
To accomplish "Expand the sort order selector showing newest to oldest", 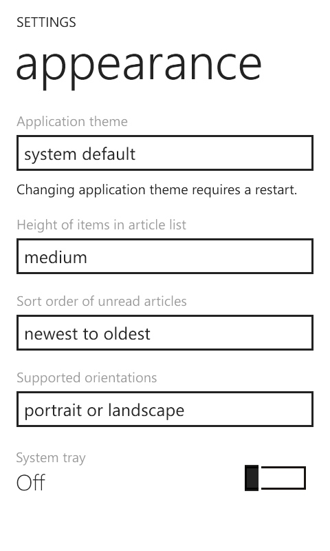I will pos(165,333).
